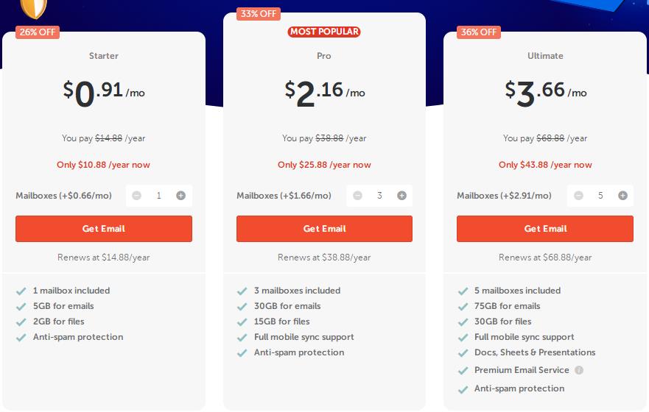Image resolution: width=649 pixels, height=412 pixels.
Task: Click the 36% OFF badge
Action: 479,32
